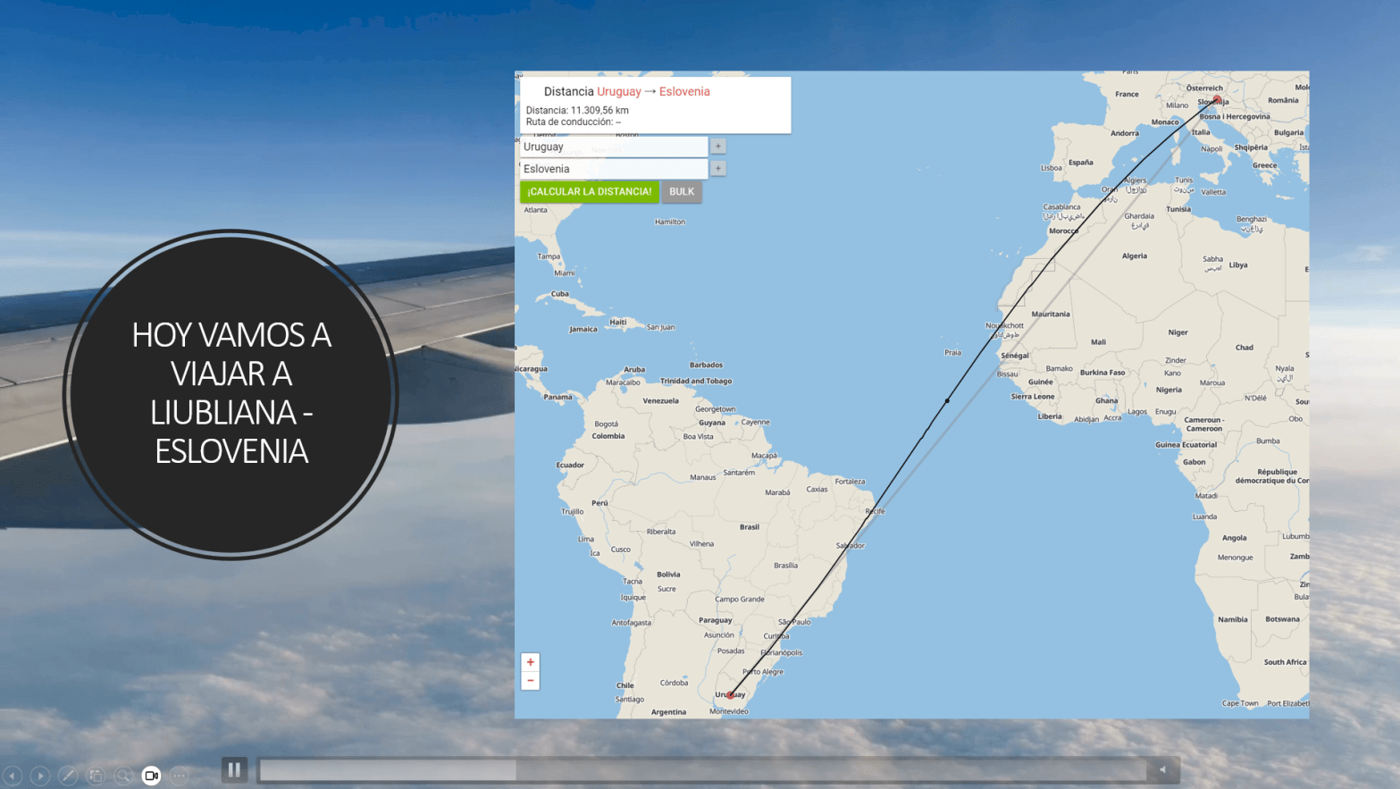Click the red Uruguay title link

(618, 91)
